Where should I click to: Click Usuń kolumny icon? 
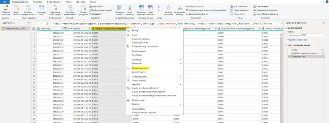point(130,8)
